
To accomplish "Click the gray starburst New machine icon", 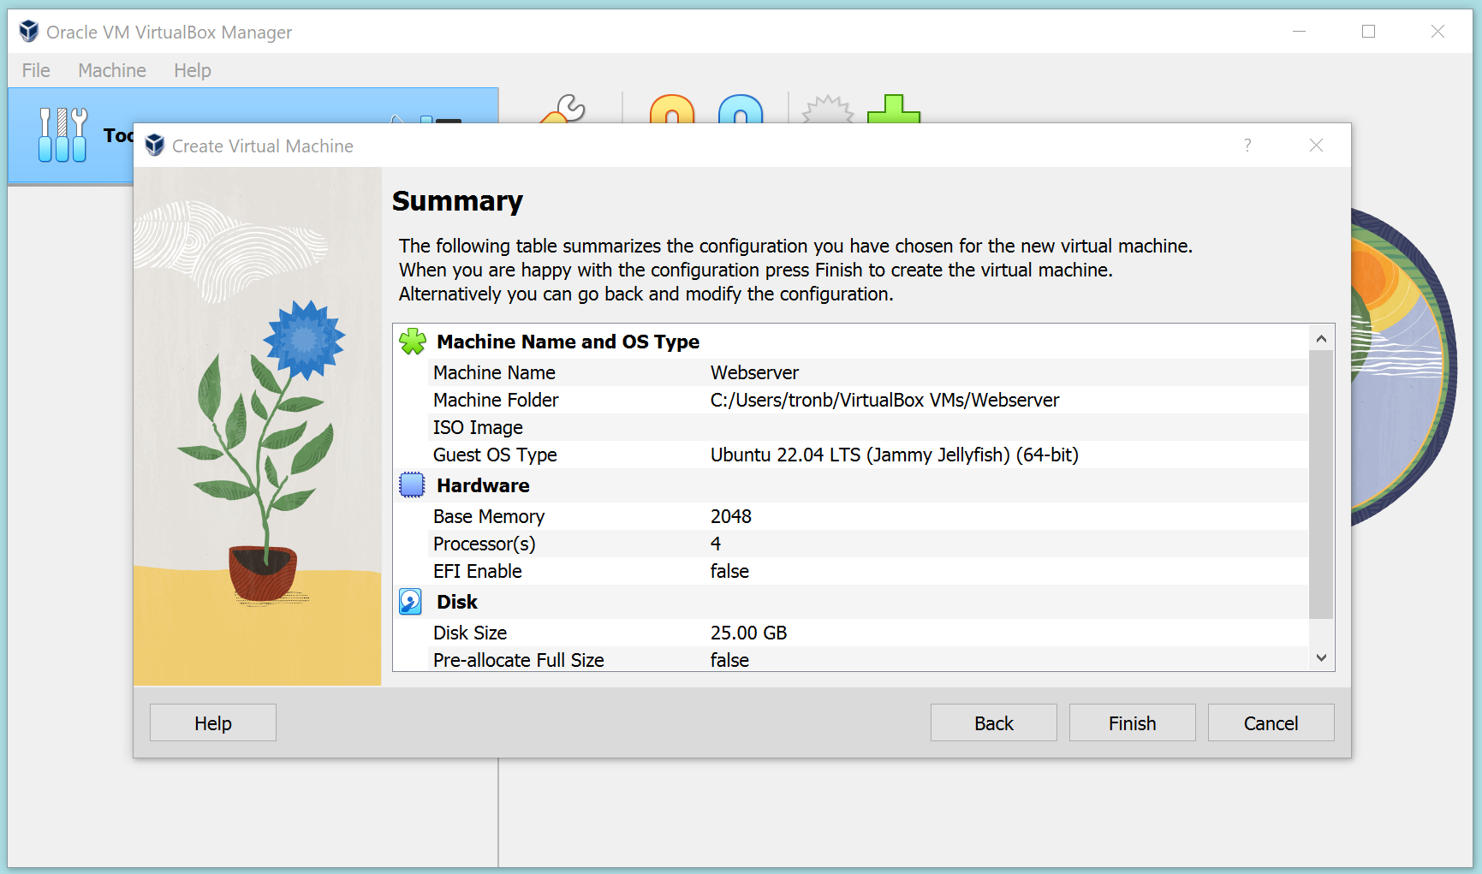I will point(827,110).
